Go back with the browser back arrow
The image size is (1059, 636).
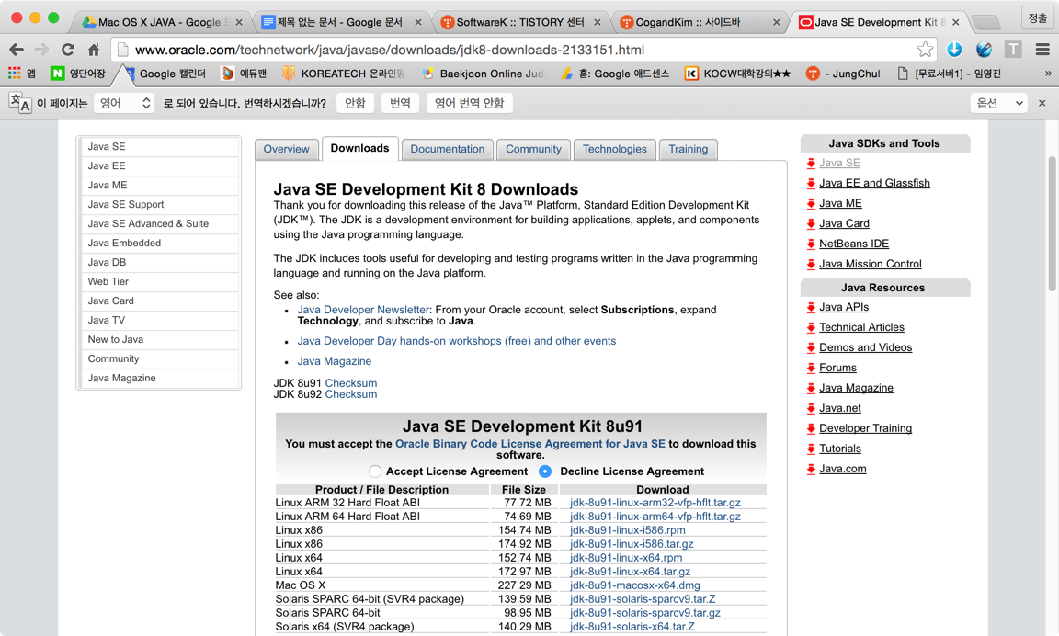[17, 50]
